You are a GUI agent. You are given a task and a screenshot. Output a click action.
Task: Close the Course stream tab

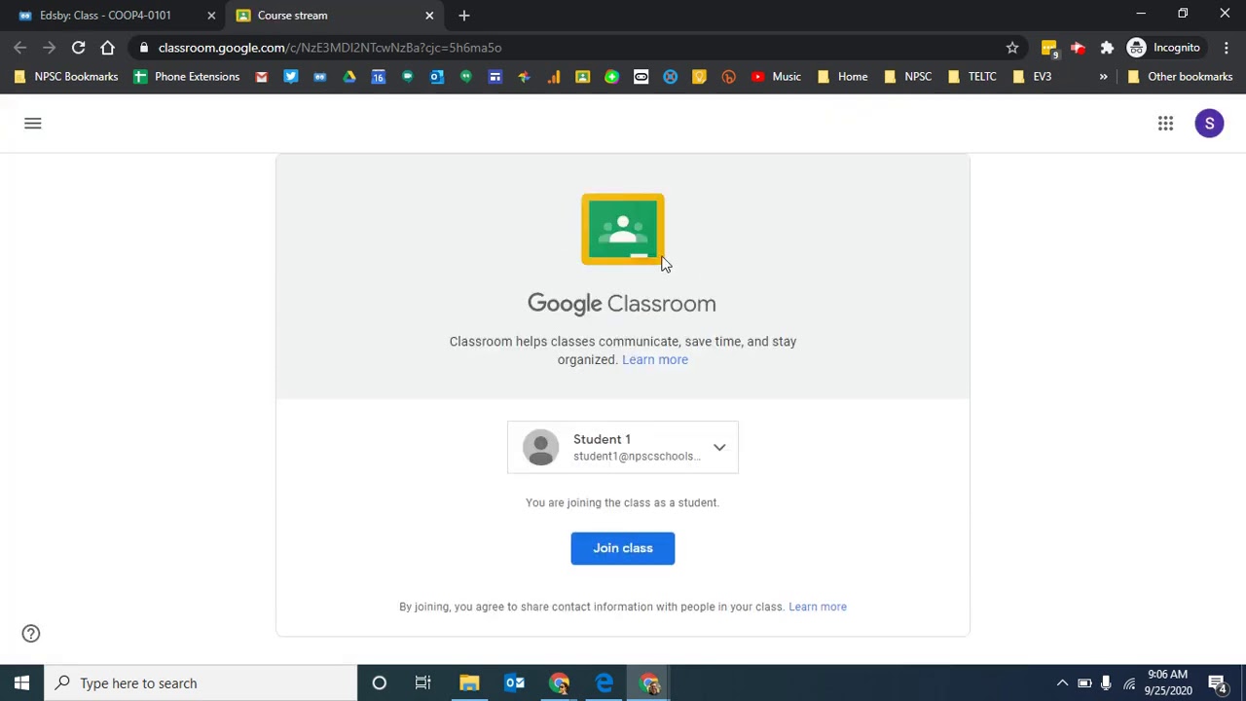429,16
